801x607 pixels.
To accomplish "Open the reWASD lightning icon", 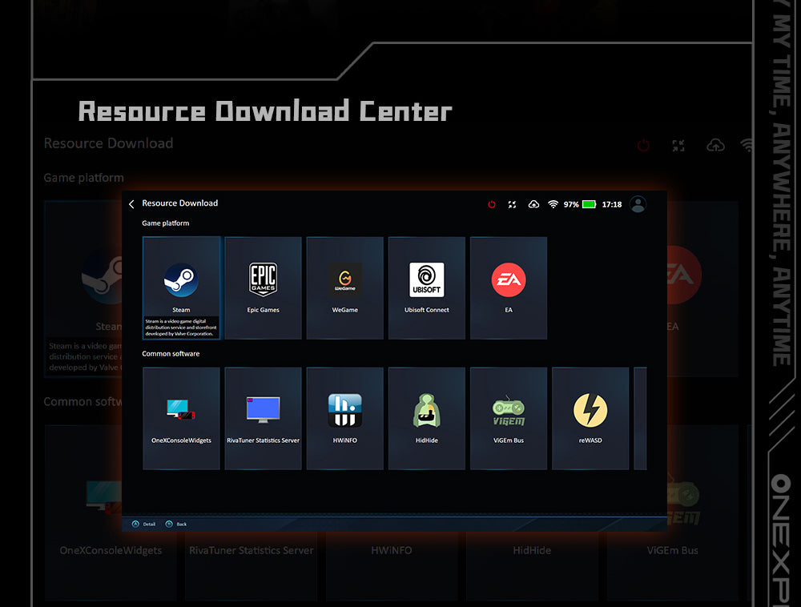I will point(590,410).
